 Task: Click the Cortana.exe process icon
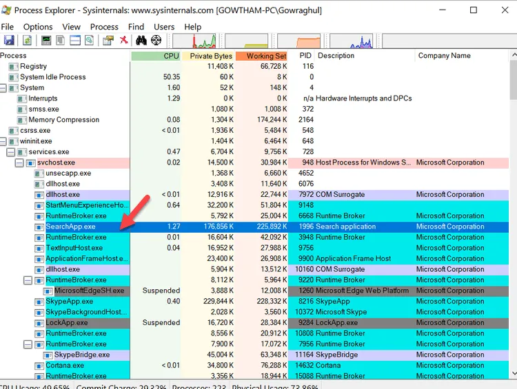pos(39,366)
